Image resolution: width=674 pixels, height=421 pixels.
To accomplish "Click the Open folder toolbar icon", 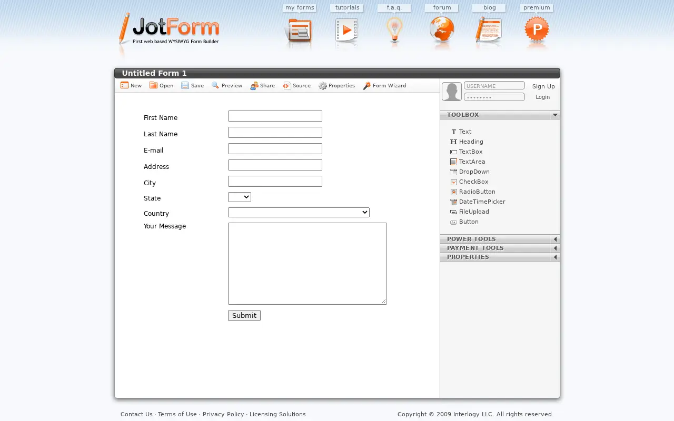I will tap(153, 85).
